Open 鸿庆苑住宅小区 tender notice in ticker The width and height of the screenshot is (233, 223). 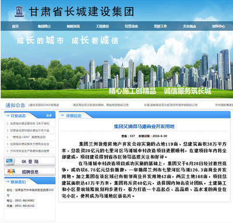101,105
